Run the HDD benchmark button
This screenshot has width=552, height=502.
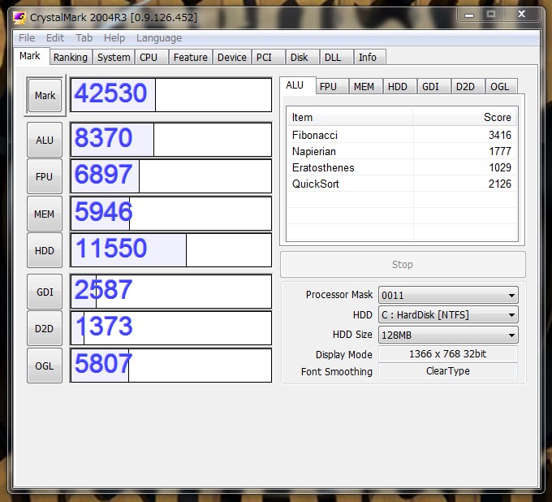tap(45, 250)
